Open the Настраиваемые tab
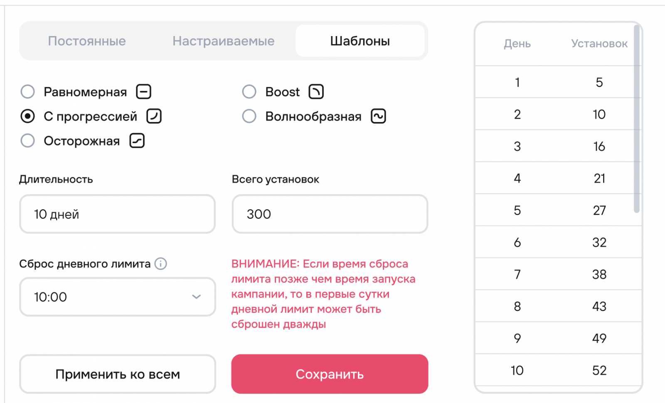This screenshot has width=665, height=403. tap(224, 41)
